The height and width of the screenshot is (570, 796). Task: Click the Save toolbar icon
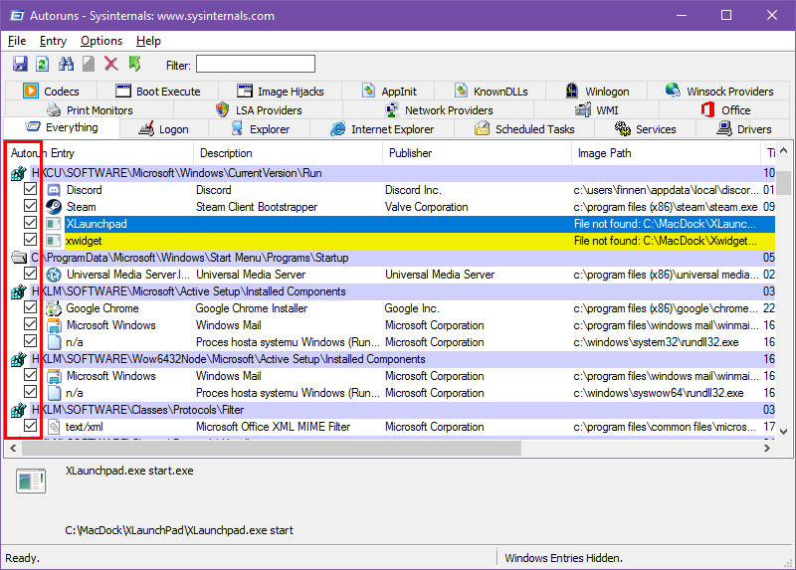(20, 64)
